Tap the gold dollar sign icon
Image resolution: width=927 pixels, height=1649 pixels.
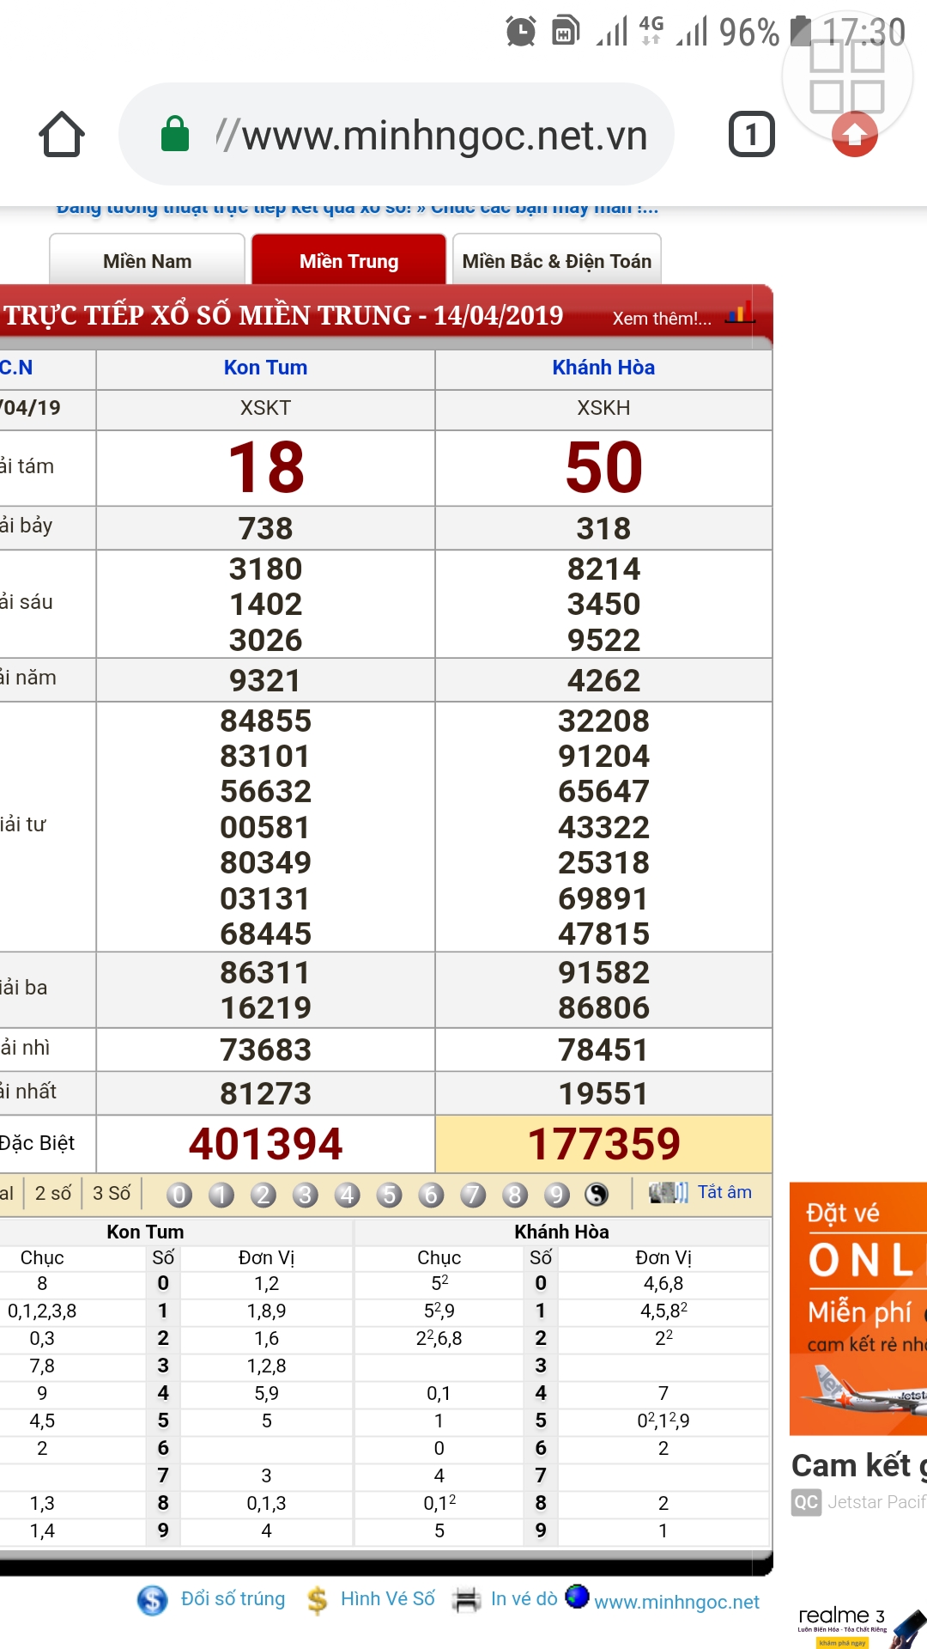[318, 1600]
